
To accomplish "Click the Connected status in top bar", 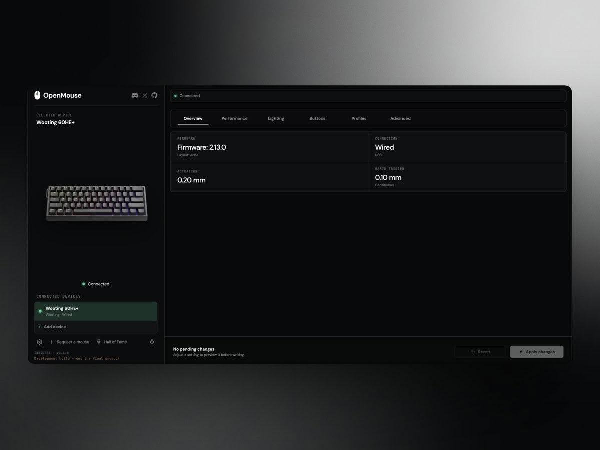I will point(187,96).
